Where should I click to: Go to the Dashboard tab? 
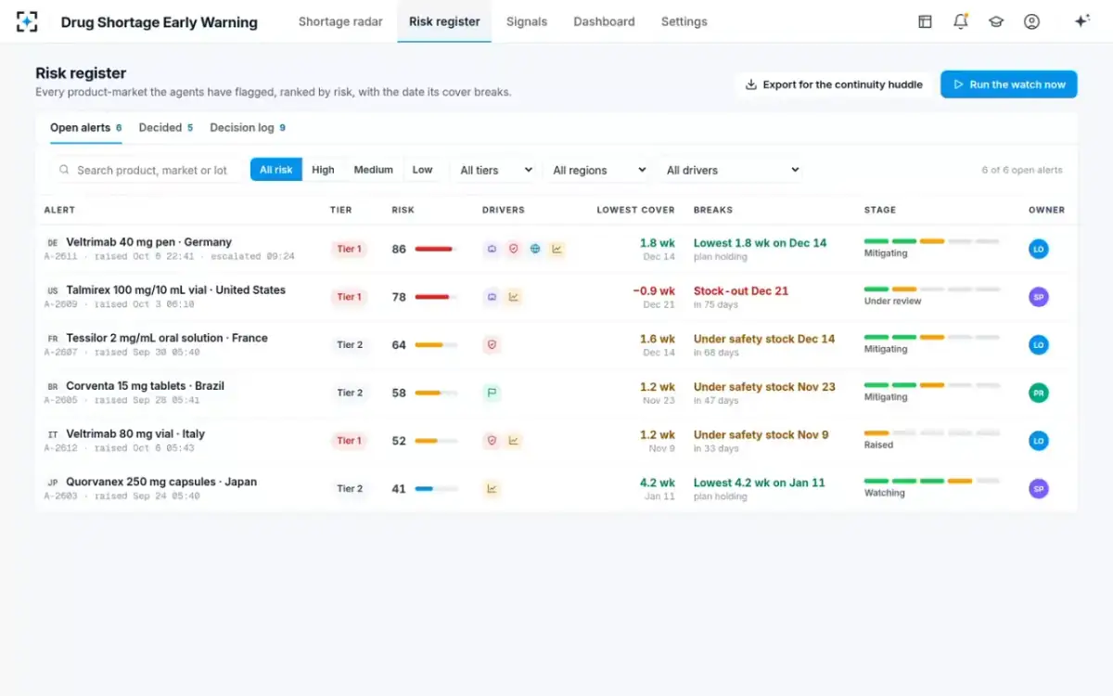click(604, 21)
